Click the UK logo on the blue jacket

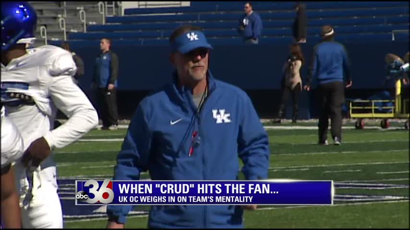click(x=221, y=116)
